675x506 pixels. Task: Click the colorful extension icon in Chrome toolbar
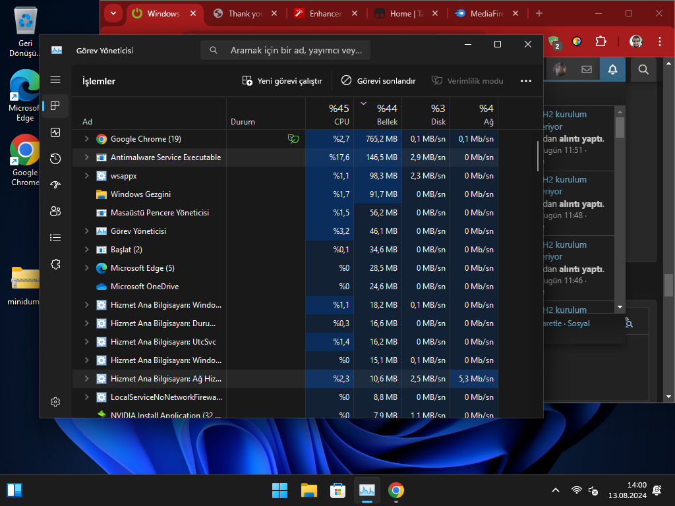click(577, 42)
